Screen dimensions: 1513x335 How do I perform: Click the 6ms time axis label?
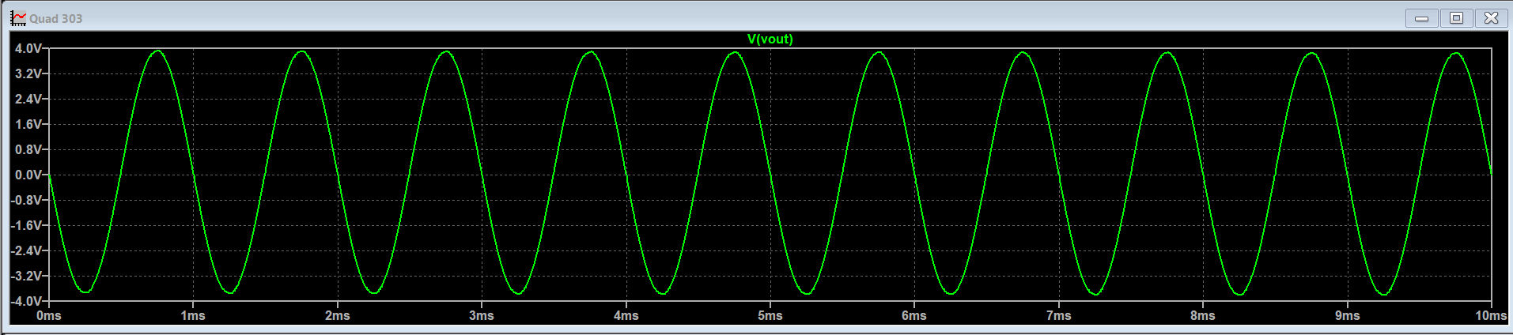(914, 315)
